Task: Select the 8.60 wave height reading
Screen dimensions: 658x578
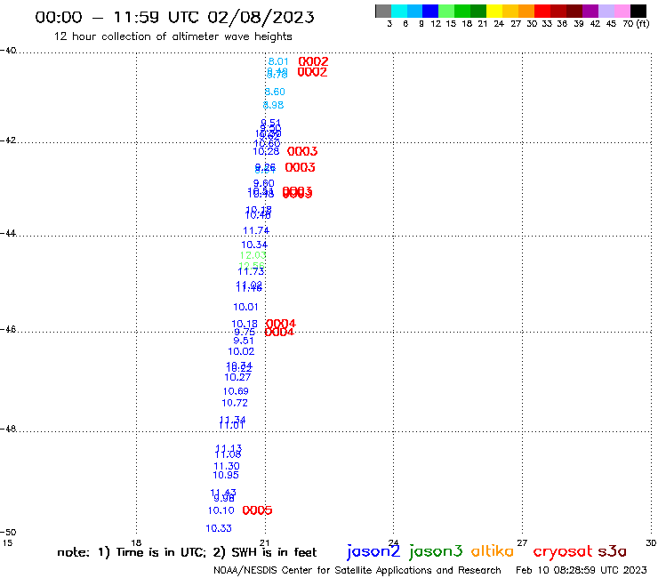Action: [275, 92]
